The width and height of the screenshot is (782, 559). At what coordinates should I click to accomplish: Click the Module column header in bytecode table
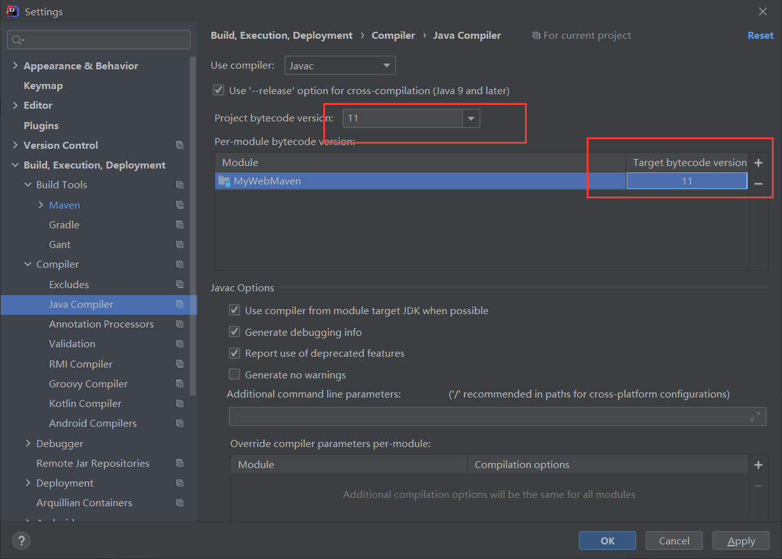(x=420, y=163)
